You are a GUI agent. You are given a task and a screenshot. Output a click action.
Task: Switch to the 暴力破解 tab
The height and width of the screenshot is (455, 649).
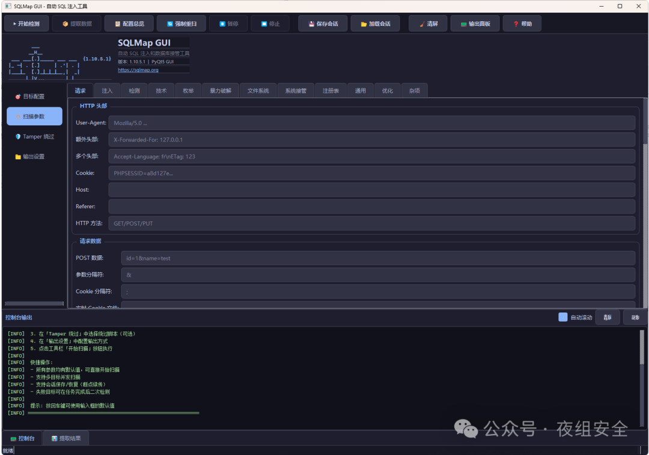[x=221, y=91]
